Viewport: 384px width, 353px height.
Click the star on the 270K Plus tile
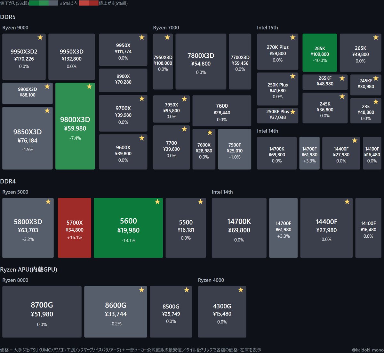click(292, 37)
